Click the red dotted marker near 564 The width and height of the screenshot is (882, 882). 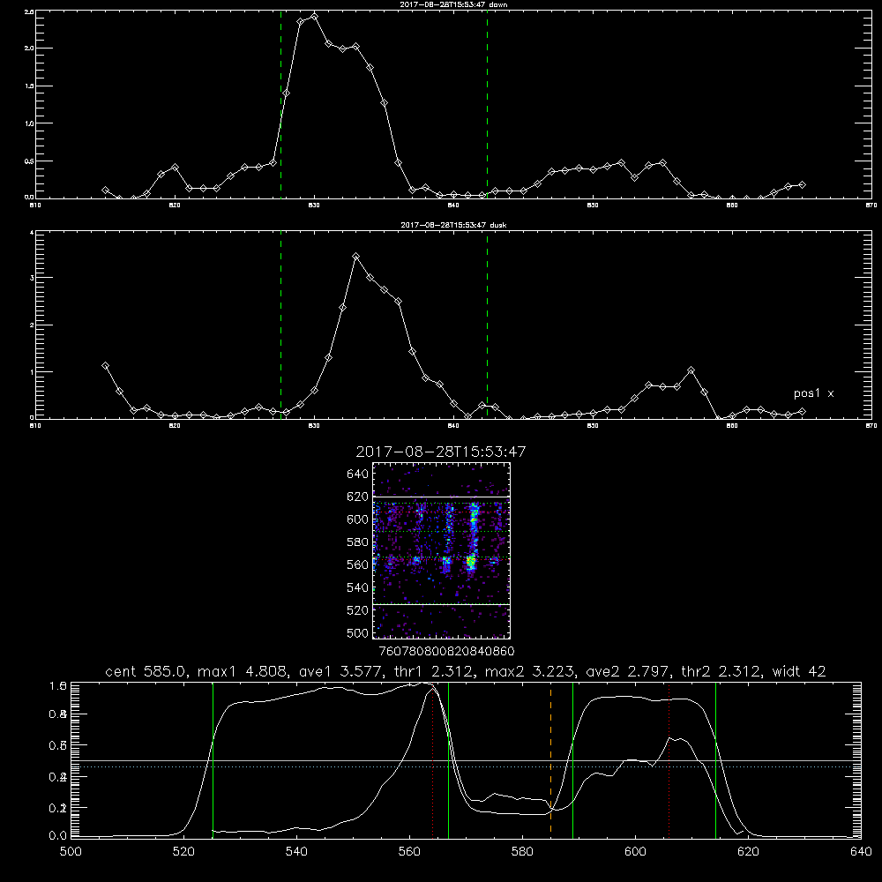coord(432,760)
